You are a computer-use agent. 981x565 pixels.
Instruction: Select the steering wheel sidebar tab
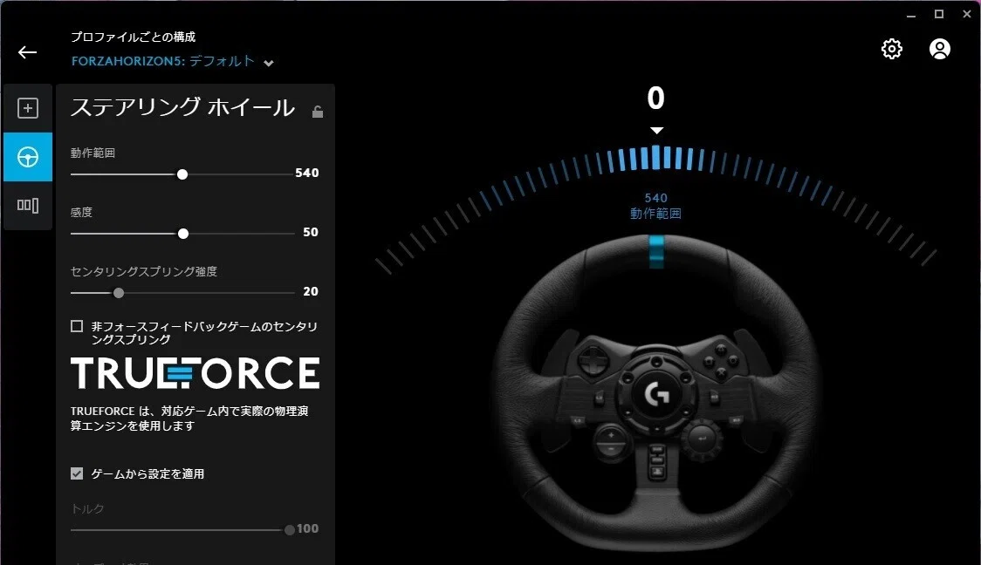(x=28, y=157)
